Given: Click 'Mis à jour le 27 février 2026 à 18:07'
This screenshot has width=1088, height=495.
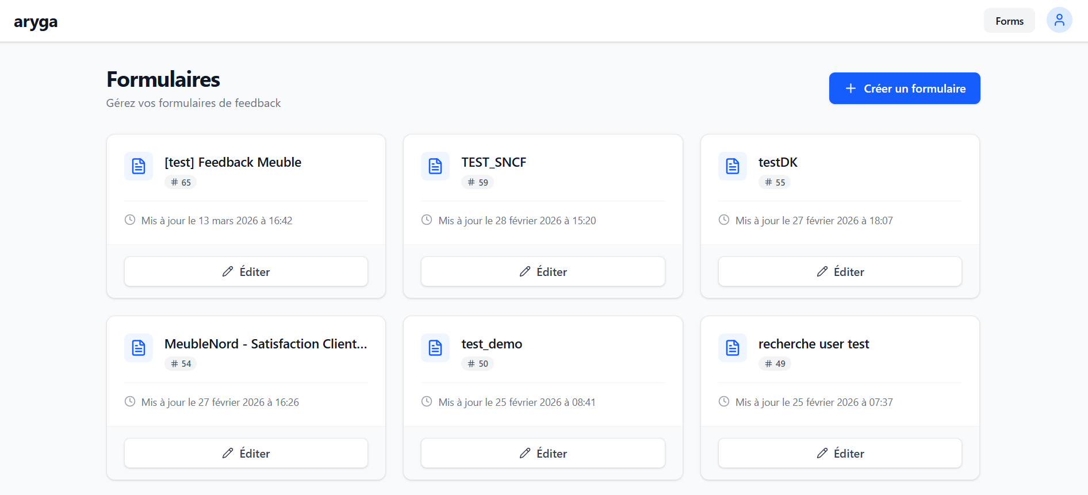Looking at the screenshot, I should [814, 220].
